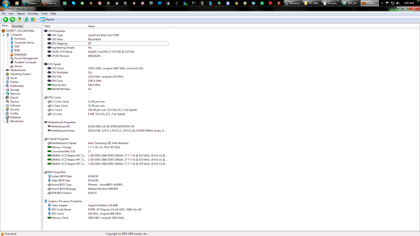Select Summary in the tree
The image size is (420, 236).
(20, 38)
